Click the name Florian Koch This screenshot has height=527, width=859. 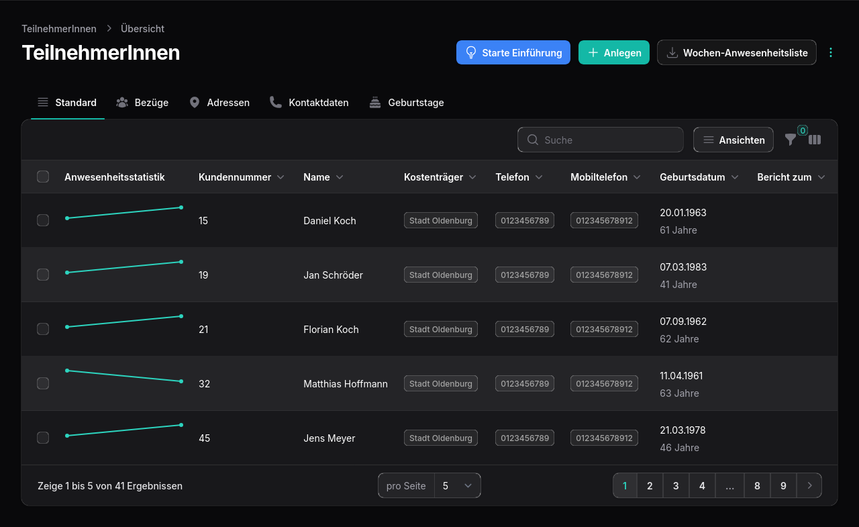331,329
